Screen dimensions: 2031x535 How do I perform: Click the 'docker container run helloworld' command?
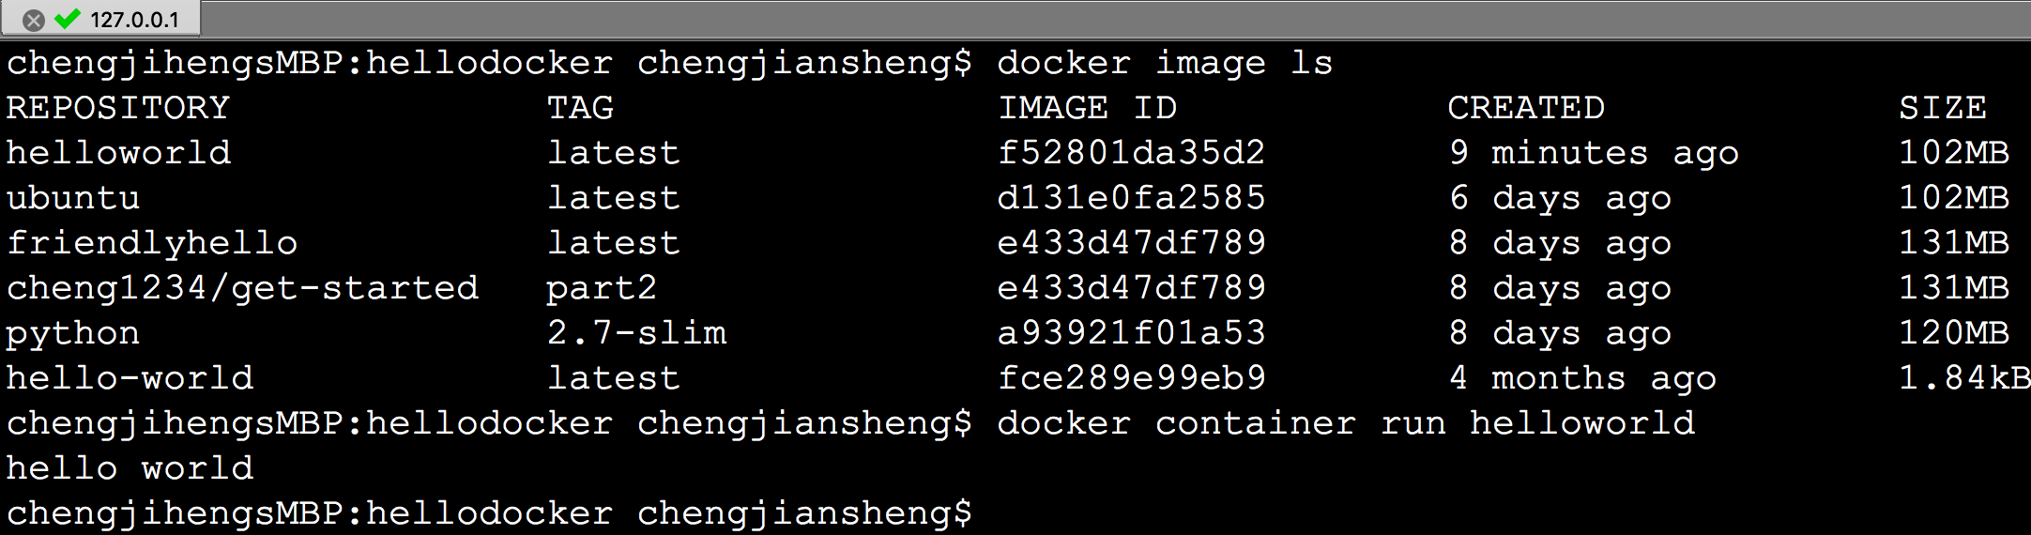[1345, 423]
